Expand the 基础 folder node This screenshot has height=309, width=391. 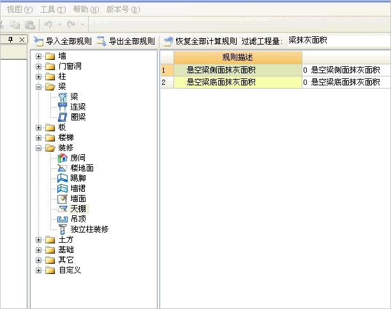coord(38,250)
